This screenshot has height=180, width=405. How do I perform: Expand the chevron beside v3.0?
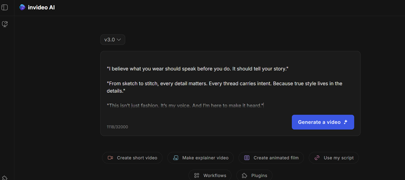(x=119, y=40)
